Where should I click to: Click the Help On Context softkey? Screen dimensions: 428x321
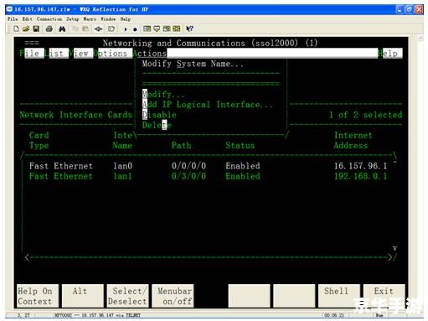point(38,296)
